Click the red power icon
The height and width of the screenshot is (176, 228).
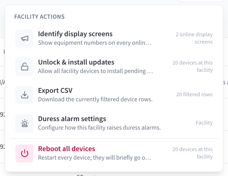(25, 153)
